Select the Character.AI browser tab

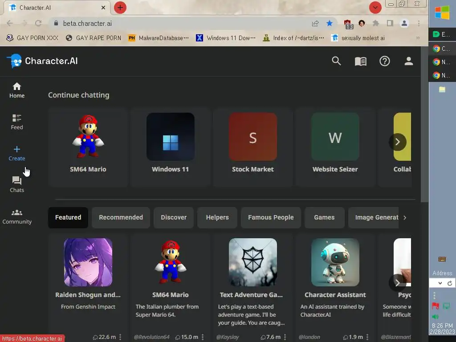(x=57, y=8)
